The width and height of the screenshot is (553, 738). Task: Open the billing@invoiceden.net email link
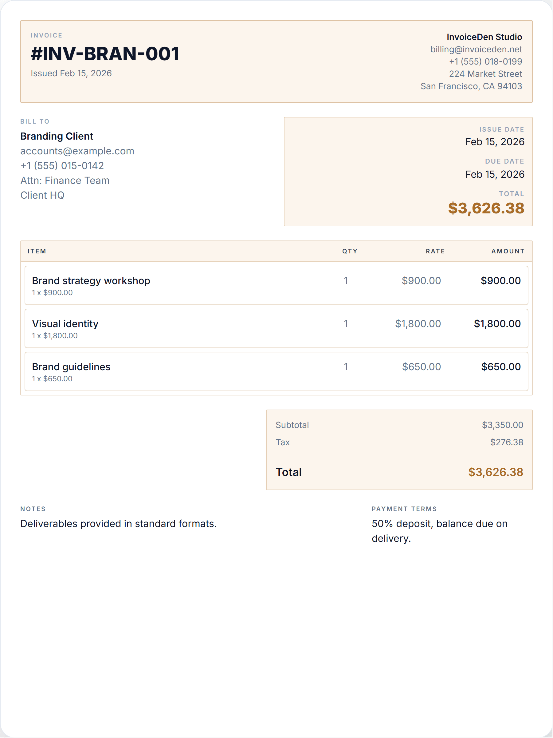[476, 50]
